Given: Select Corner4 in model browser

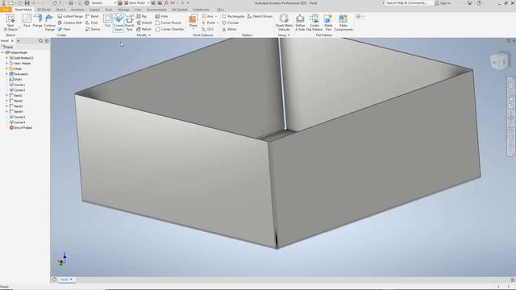Looking at the screenshot, I should point(18,122).
